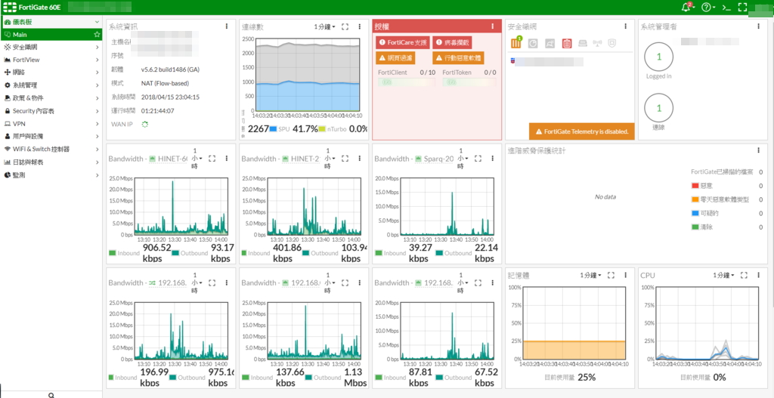
Task: Click the orange FortiGate icon with badge
Action: pyautogui.click(x=515, y=43)
